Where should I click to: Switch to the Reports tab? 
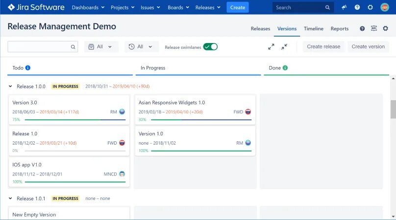click(x=340, y=29)
